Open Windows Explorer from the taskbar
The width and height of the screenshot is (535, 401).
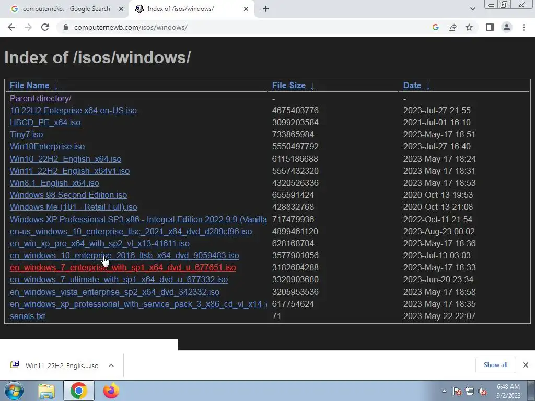[x=46, y=391]
